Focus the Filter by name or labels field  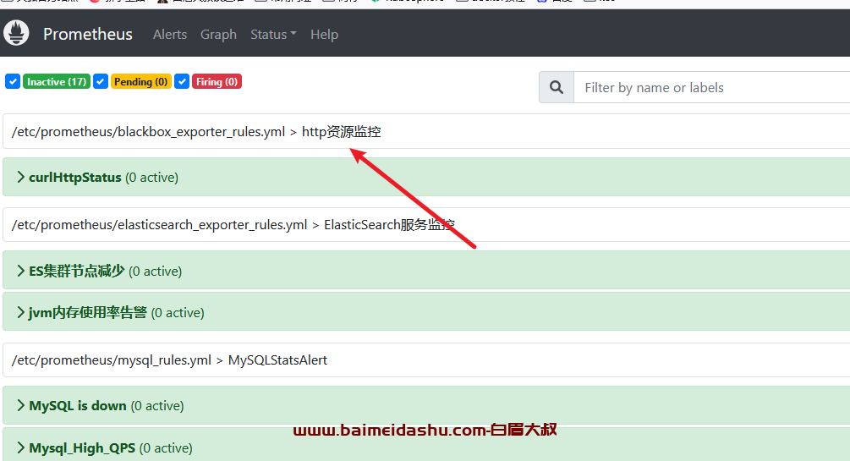coord(712,87)
